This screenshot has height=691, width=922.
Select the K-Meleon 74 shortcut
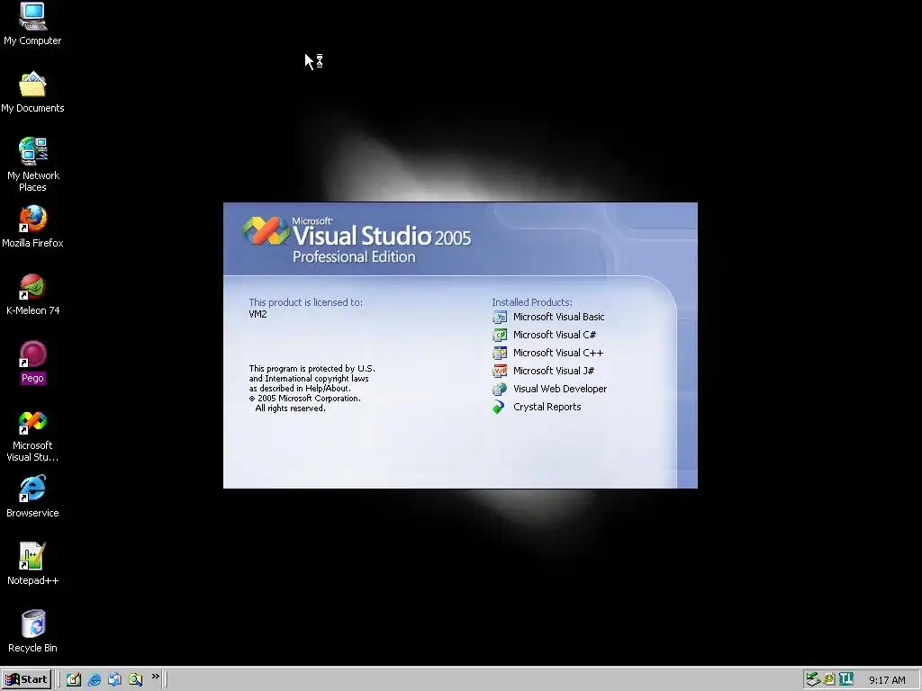click(33, 294)
